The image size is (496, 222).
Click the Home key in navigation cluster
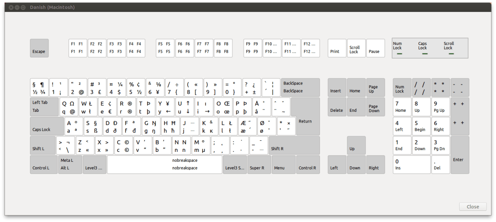pos(356,87)
